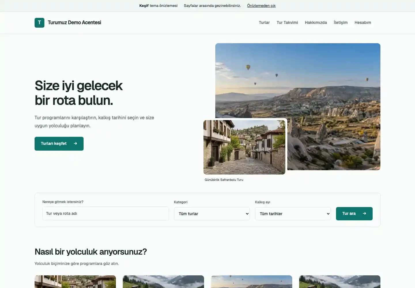This screenshot has width=415, height=288.
Task: Open the Hakkımızda menu item
Action: 316,22
